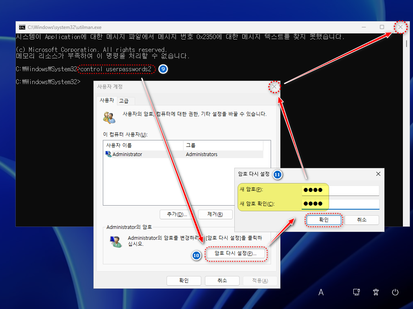Close the 암호 다시 설정 dialog
Image resolution: width=413 pixels, height=309 pixels.
tap(378, 174)
